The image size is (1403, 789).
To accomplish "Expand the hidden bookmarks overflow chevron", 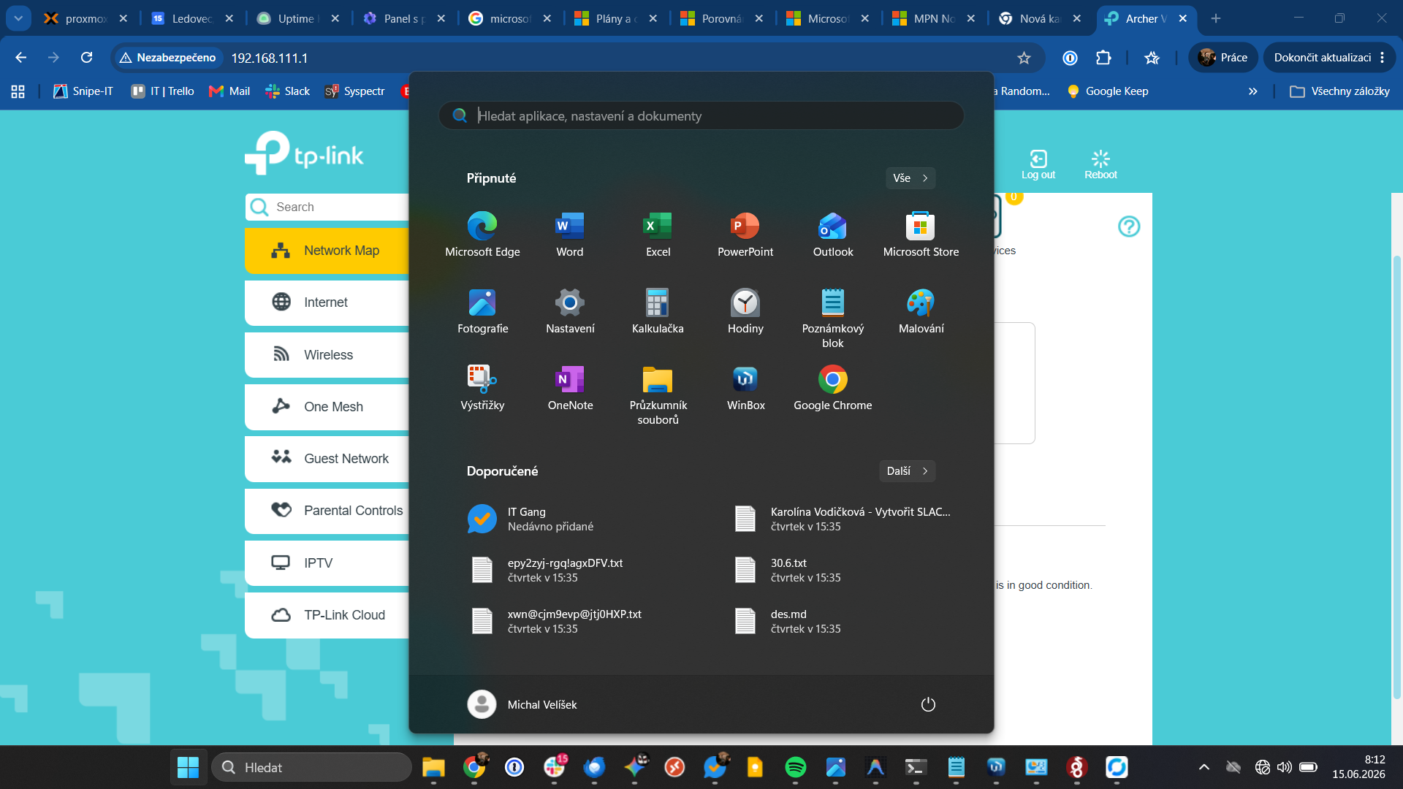I will [1253, 91].
